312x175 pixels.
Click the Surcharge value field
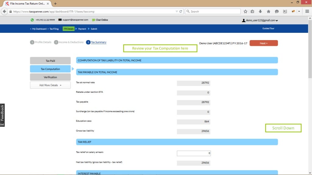coord(193,112)
